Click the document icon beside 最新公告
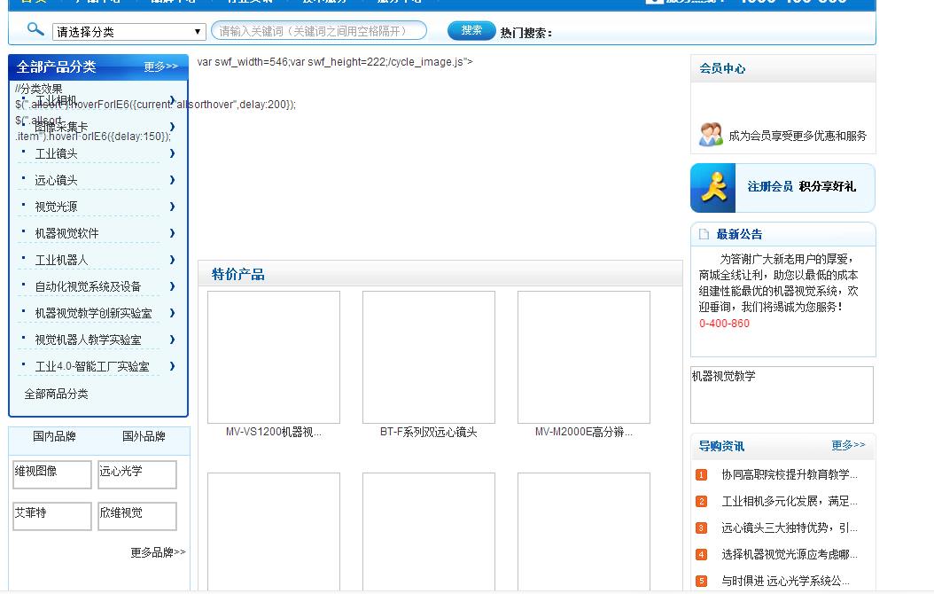The image size is (934, 594). [x=704, y=235]
